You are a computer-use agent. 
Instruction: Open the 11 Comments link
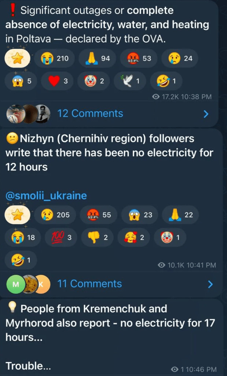click(90, 283)
